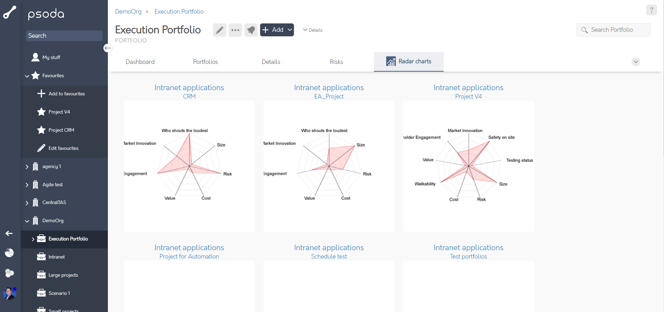
Task: Click the DemoOrg breadcrumb link
Action: tap(128, 11)
